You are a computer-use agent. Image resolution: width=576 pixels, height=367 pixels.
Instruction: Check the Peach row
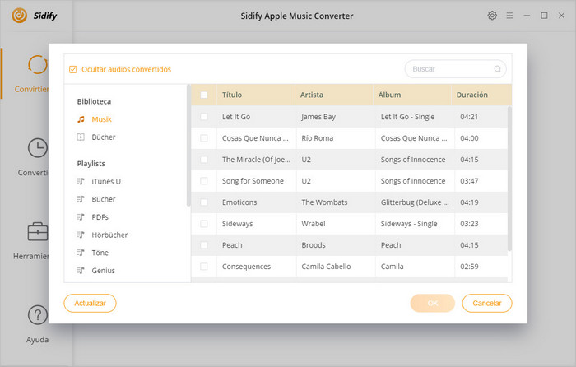[x=204, y=245]
